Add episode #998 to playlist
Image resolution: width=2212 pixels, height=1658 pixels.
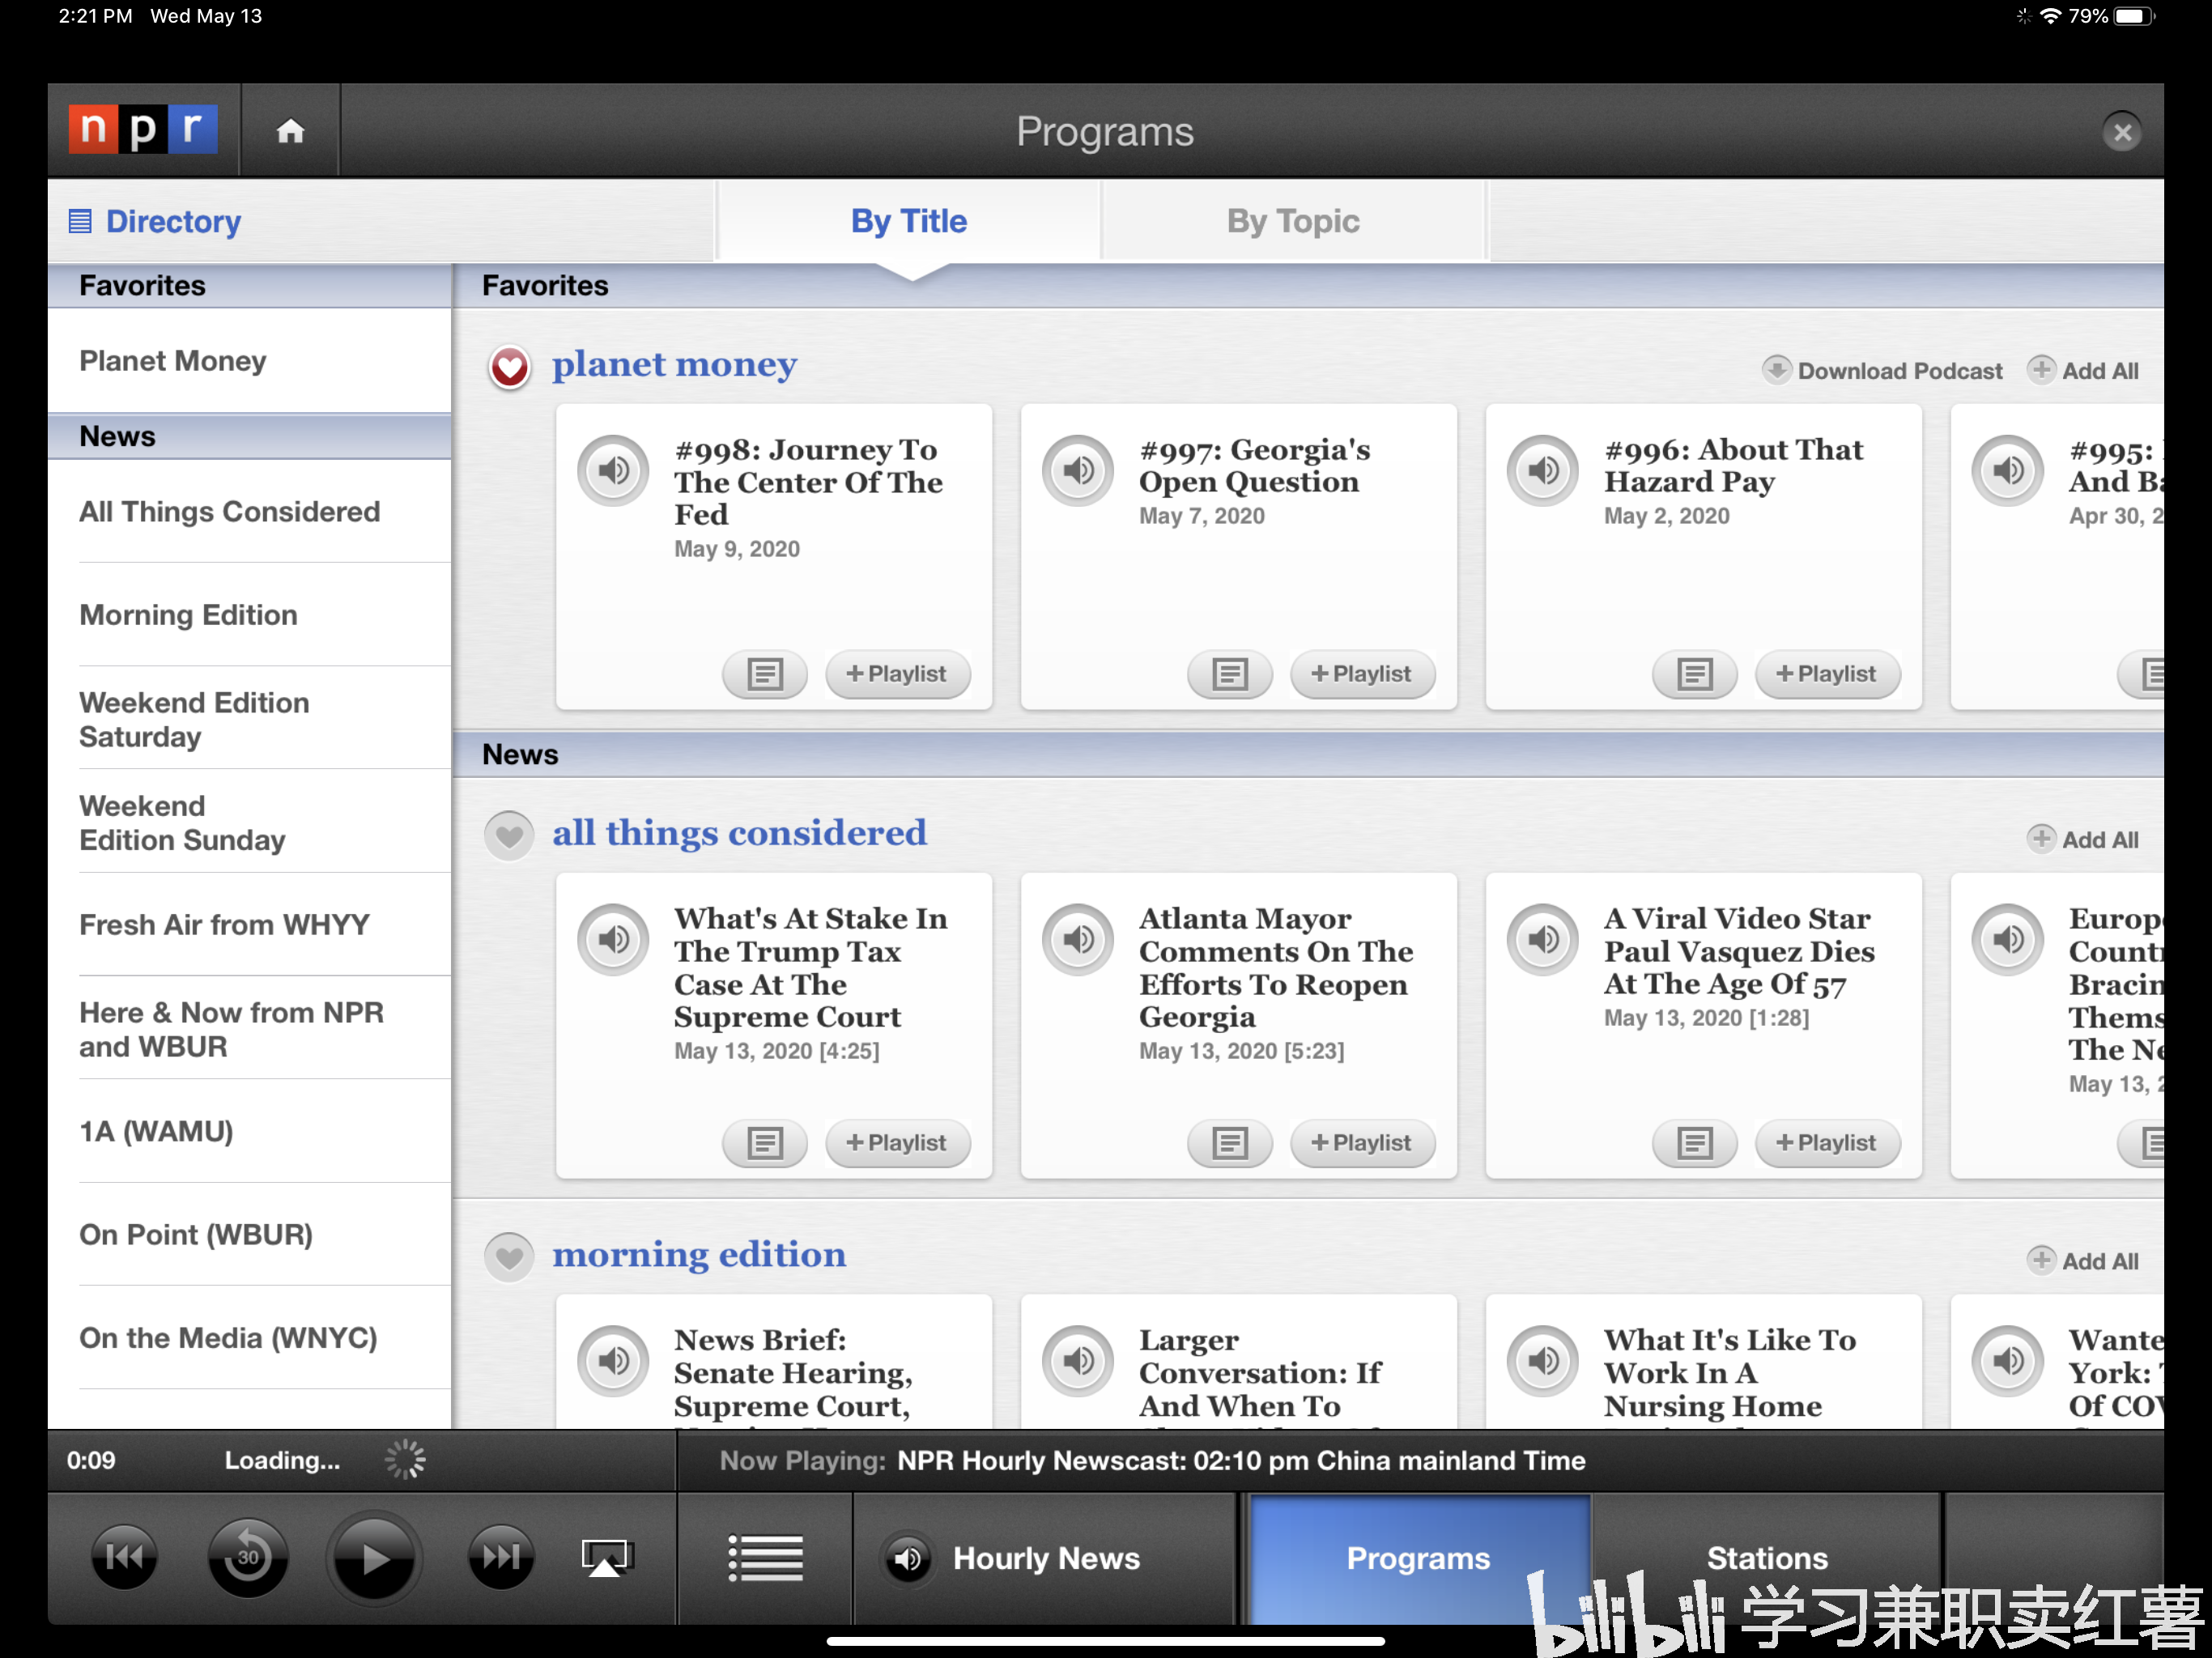(x=897, y=674)
